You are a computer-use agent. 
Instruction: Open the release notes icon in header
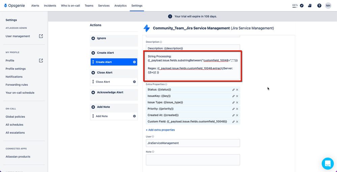point(310,6)
